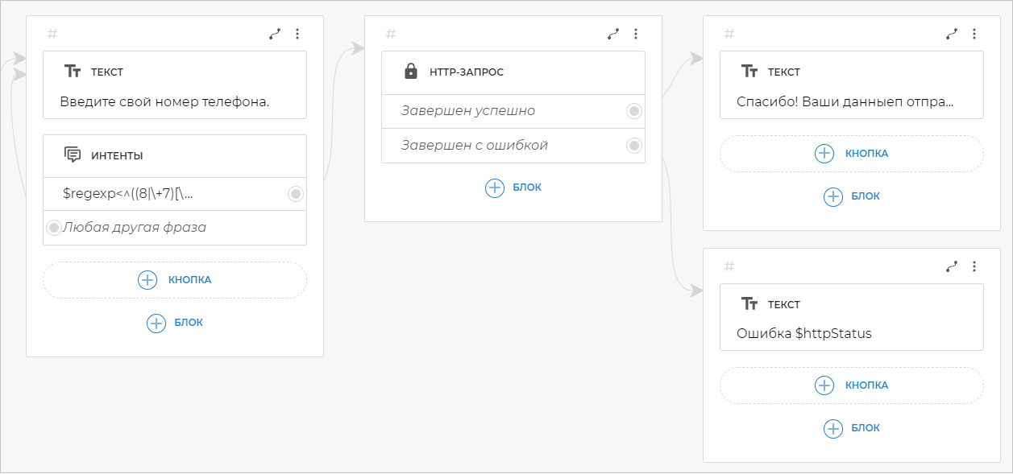The width and height of the screenshot is (1013, 474).
Task: Open three-dot menu of HTTP-запрос screen
Action: [x=636, y=34]
